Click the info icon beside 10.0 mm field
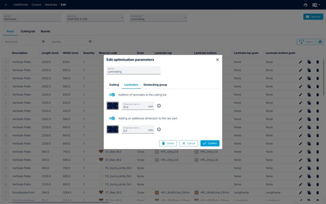The width and height of the screenshot is (326, 204). pyautogui.click(x=159, y=106)
